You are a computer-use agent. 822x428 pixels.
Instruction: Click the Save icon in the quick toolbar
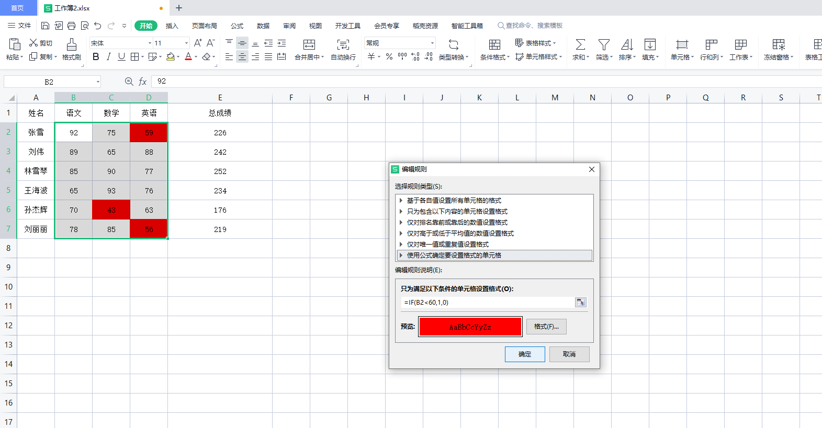coord(46,26)
